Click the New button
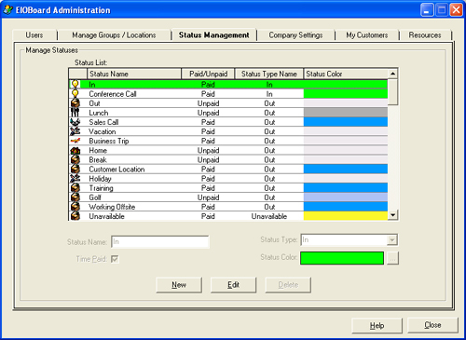The height and width of the screenshot is (340, 466). click(179, 285)
